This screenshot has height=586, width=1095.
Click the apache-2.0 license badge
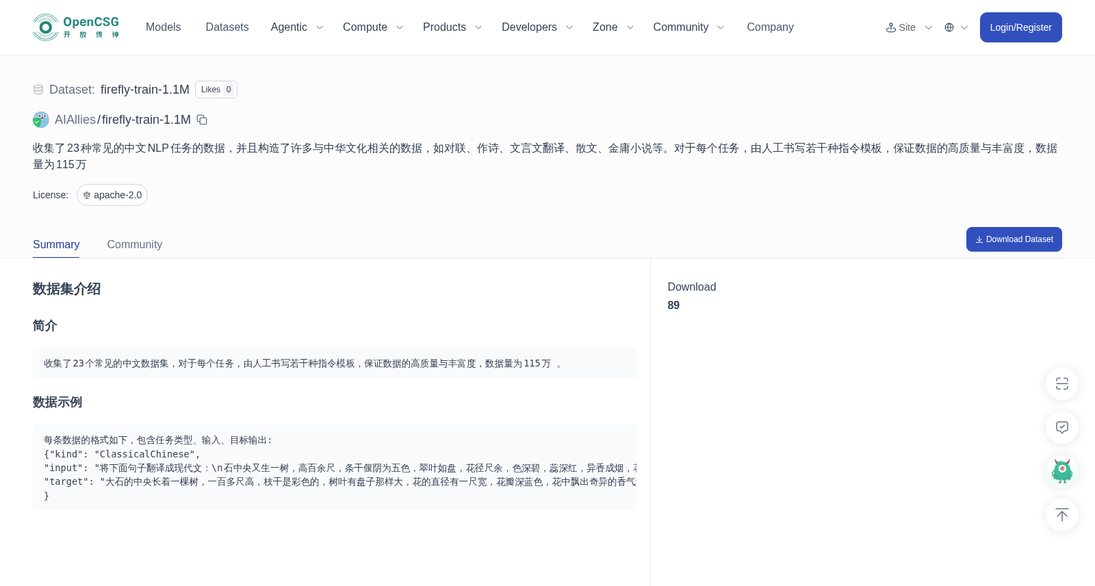click(x=112, y=195)
